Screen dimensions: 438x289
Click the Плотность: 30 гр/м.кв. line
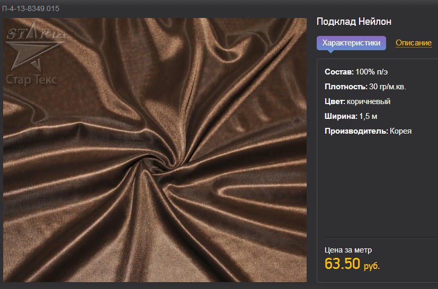point(365,87)
